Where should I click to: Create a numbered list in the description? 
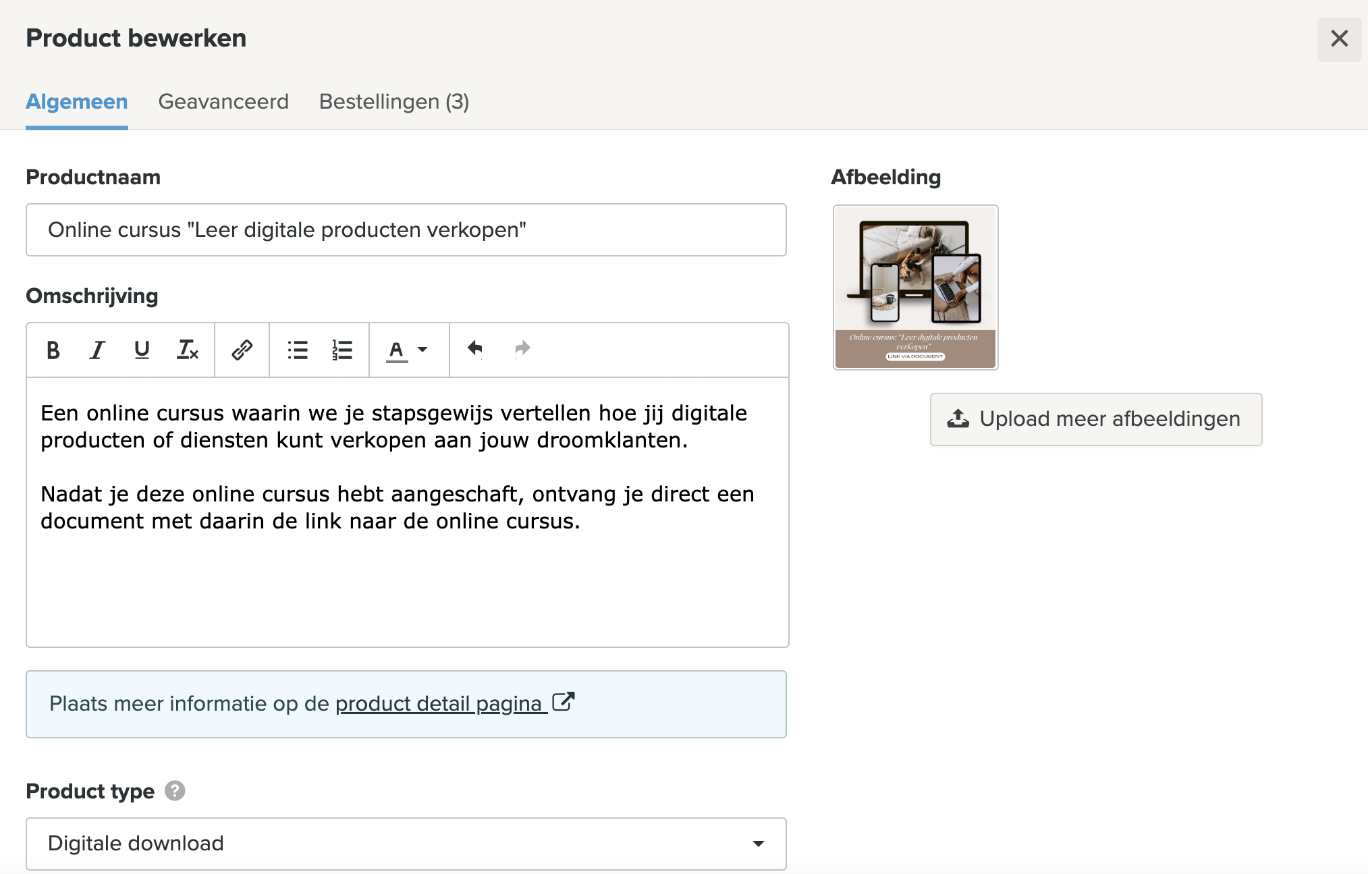(x=342, y=350)
